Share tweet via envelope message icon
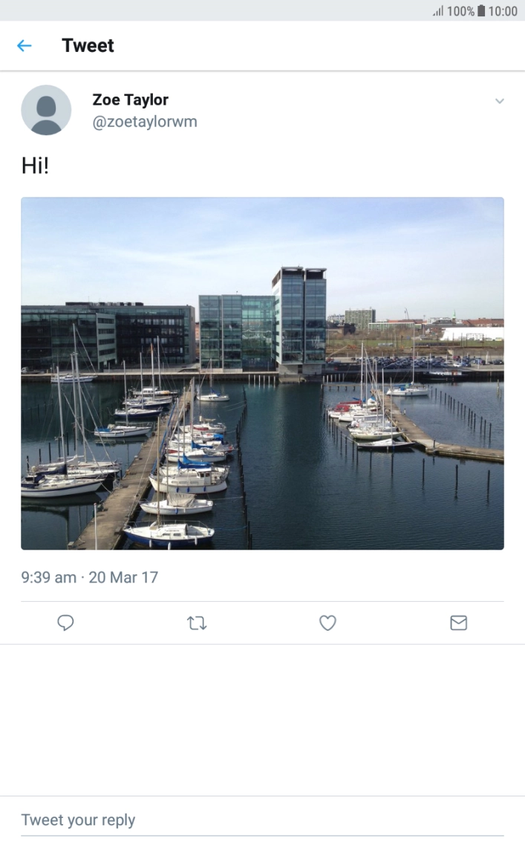 point(459,623)
